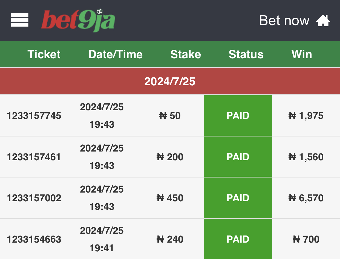Click PAID status for the ₦ 450 stake
Screen dimensions: 340x259
pyautogui.click(x=238, y=198)
